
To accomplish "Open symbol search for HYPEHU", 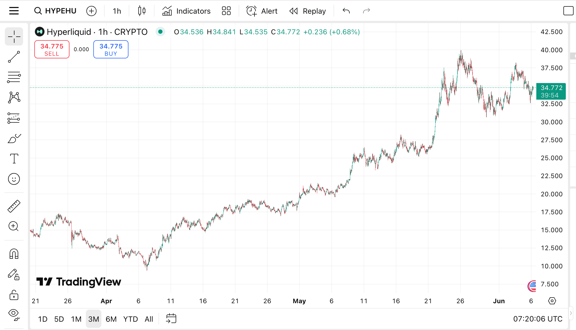I will coord(56,11).
